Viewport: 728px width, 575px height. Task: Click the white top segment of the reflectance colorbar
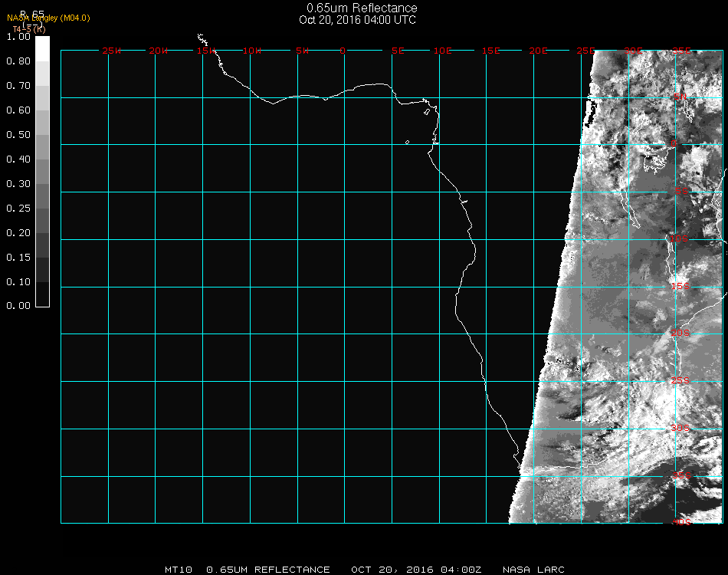coord(42,48)
